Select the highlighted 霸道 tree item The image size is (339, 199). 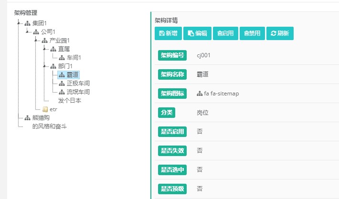click(x=69, y=75)
